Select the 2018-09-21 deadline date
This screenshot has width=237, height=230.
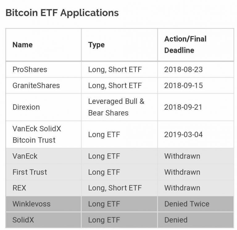pyautogui.click(x=183, y=107)
